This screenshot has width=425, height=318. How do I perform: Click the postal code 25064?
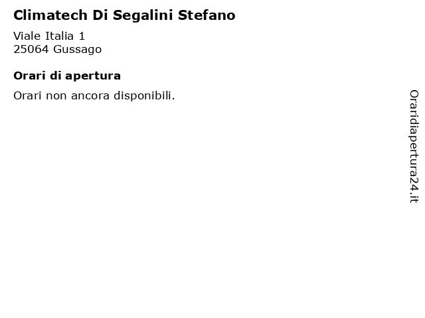31,50
